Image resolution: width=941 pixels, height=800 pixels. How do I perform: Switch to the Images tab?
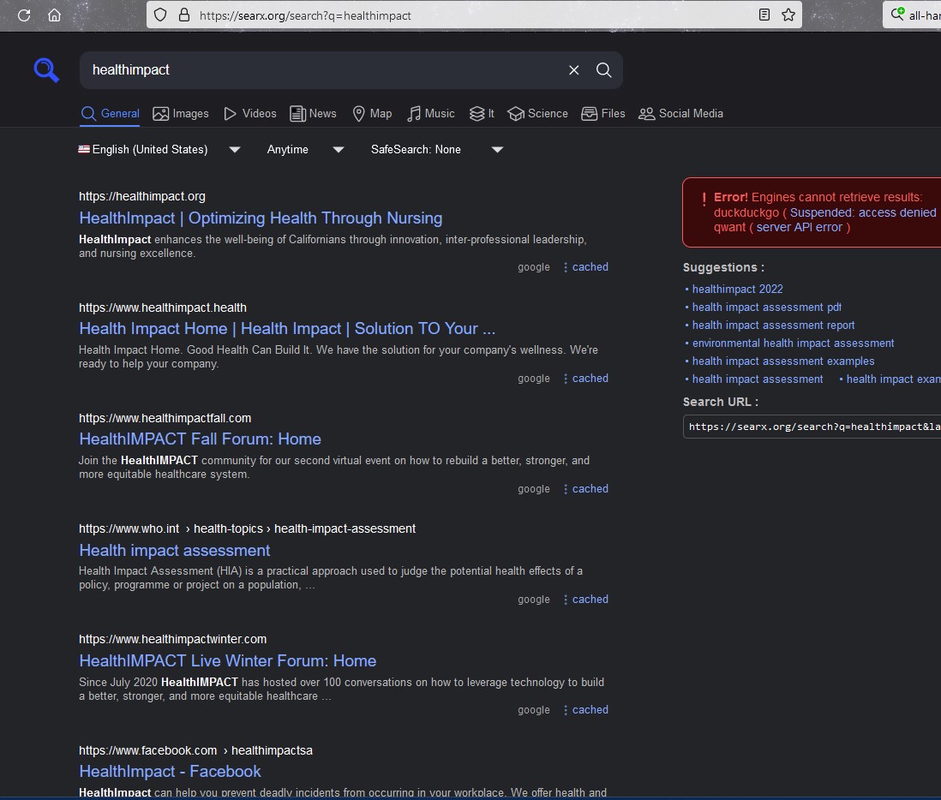click(x=181, y=113)
